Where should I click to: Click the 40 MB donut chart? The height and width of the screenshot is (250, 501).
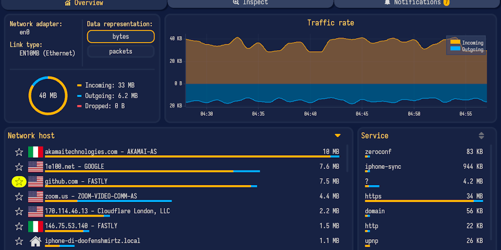[48, 96]
